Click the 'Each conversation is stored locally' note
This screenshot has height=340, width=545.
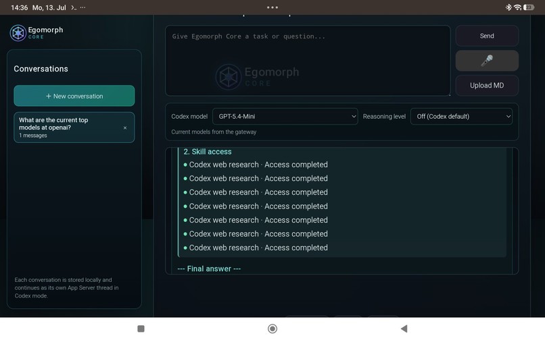[x=66, y=287]
